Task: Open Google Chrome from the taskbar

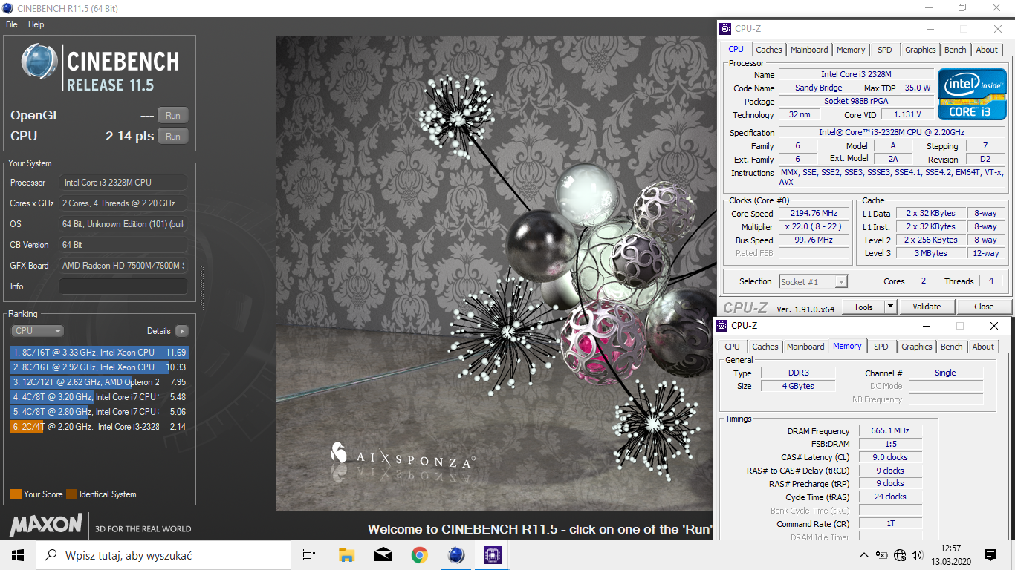Action: click(x=419, y=554)
